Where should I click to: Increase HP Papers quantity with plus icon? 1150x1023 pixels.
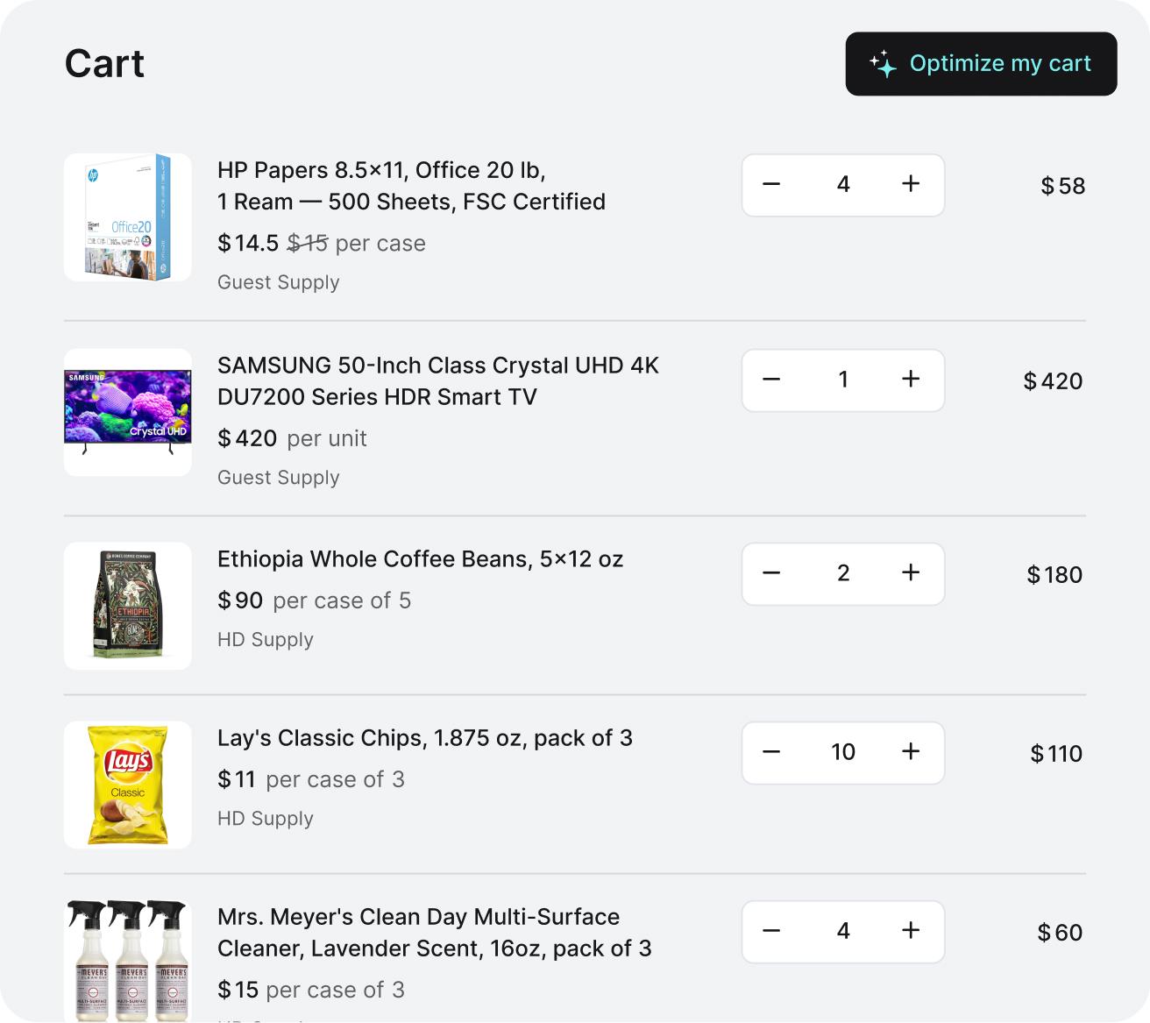(910, 185)
